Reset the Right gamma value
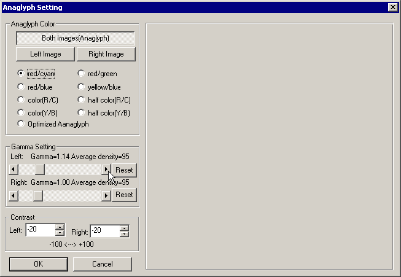 (124, 195)
